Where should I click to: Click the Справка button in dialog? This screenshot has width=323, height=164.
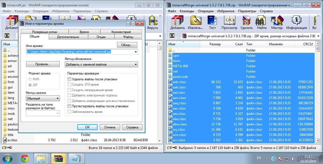[x=132, y=127]
